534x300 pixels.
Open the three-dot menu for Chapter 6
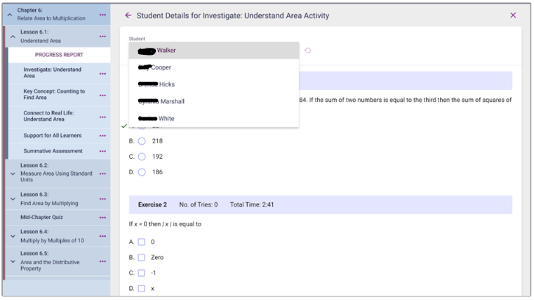(102, 15)
